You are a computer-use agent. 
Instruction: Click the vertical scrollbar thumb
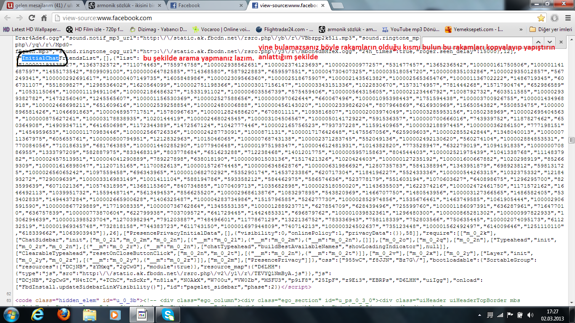572,140
